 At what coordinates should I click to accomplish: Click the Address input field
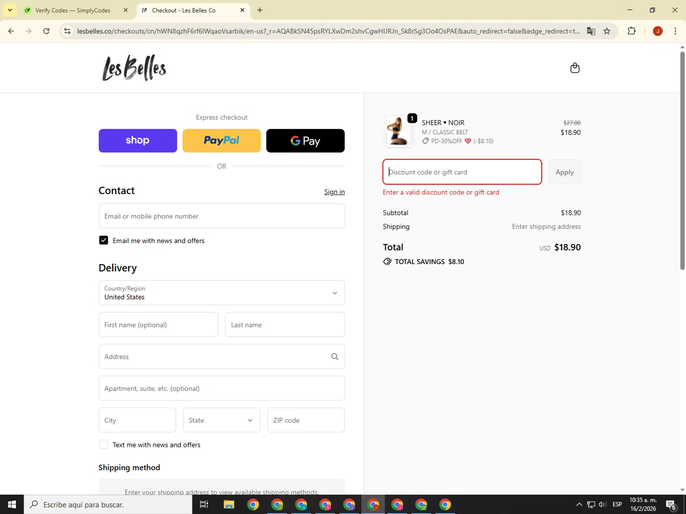[222, 356]
